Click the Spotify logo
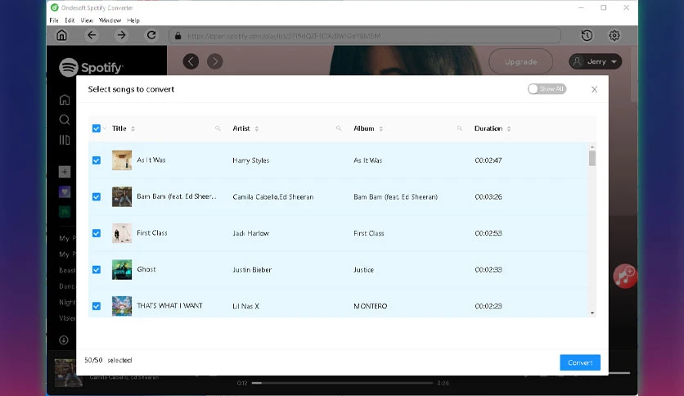 [x=91, y=67]
